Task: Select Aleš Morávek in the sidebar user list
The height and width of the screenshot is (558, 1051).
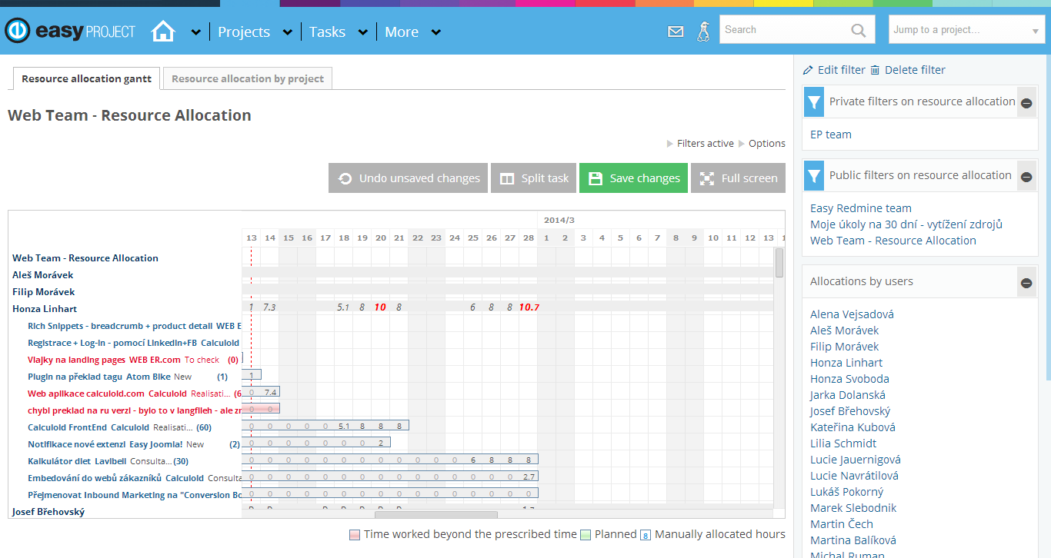Action: coord(844,330)
